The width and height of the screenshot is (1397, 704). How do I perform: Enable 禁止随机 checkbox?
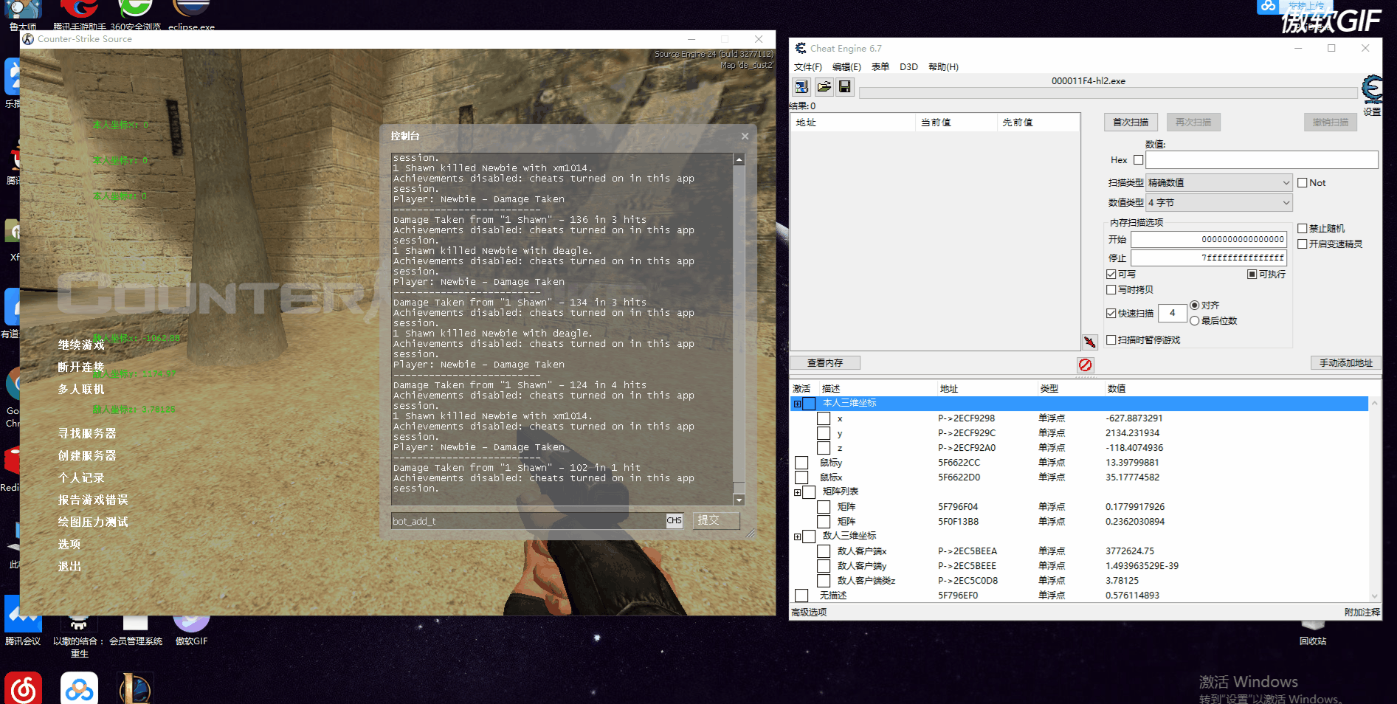click(x=1303, y=229)
